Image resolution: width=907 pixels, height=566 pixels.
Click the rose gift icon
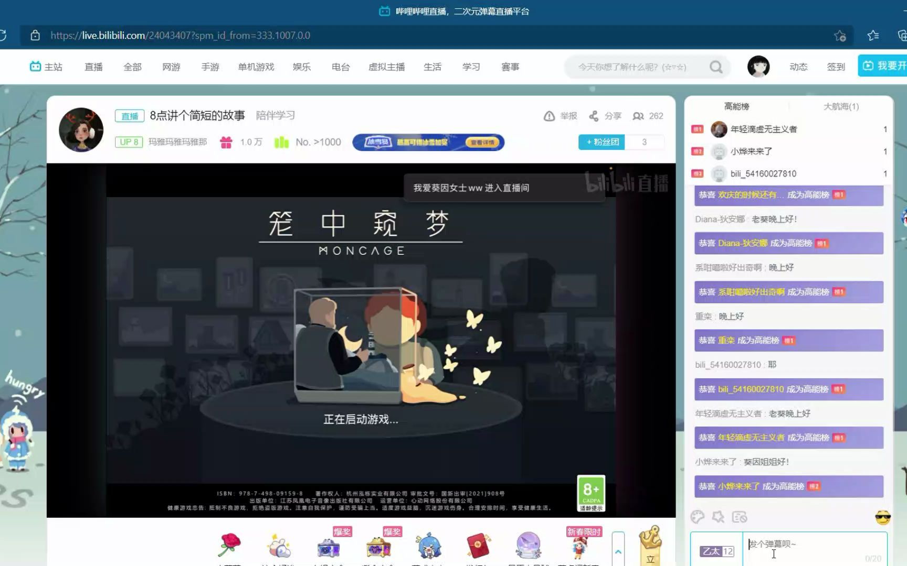click(x=229, y=545)
